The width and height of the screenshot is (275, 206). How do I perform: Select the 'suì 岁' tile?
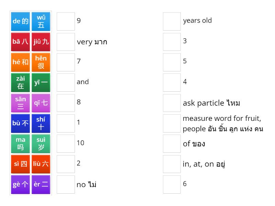pos(41,144)
